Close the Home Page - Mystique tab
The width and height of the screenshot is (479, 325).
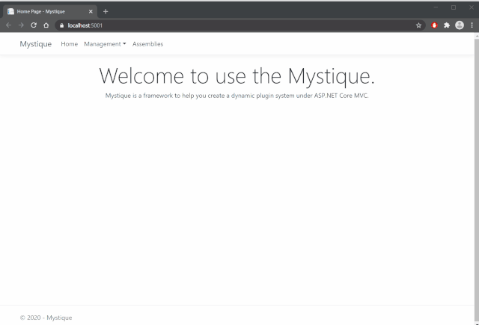[91, 12]
